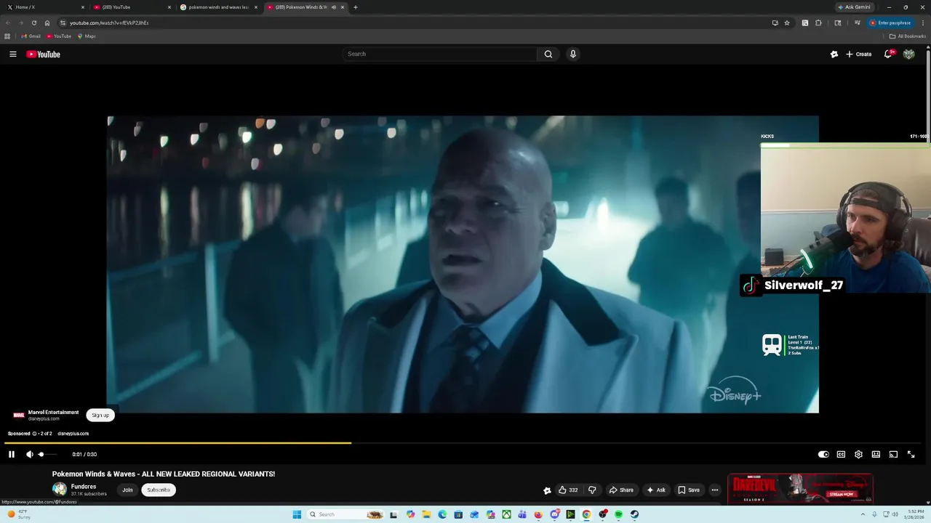Open Maps bookmark

(87, 36)
